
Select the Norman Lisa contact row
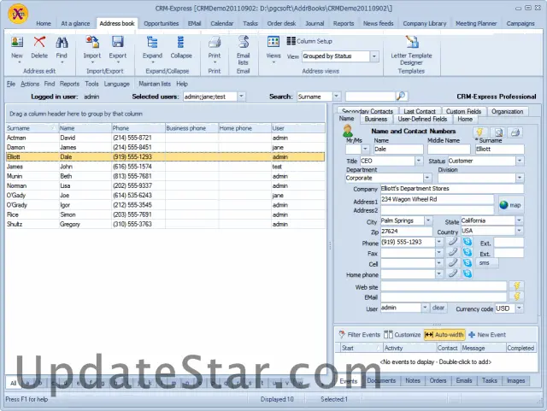[85, 185]
